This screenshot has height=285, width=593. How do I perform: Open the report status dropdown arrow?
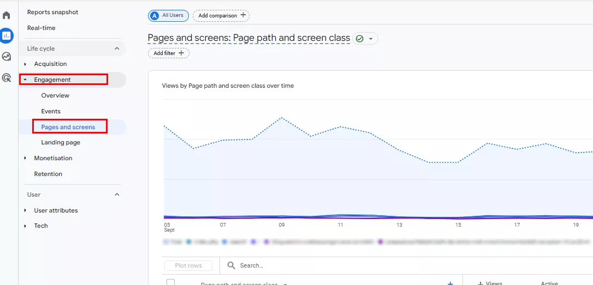[371, 39]
